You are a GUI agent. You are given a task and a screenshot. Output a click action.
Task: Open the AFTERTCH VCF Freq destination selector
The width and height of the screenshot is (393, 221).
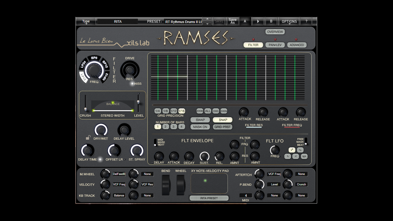point(274,174)
